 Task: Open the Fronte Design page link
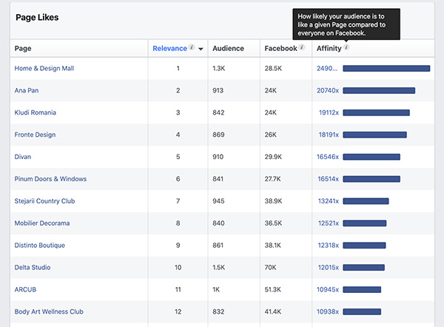click(x=35, y=135)
